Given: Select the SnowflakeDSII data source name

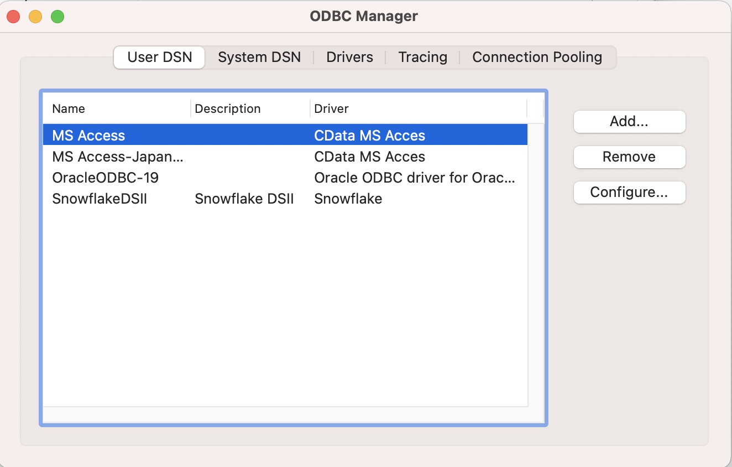Looking at the screenshot, I should click(x=100, y=199).
